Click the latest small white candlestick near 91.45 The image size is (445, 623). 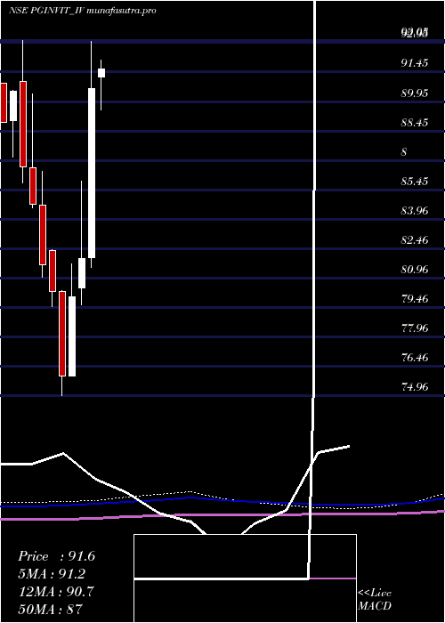(101, 73)
